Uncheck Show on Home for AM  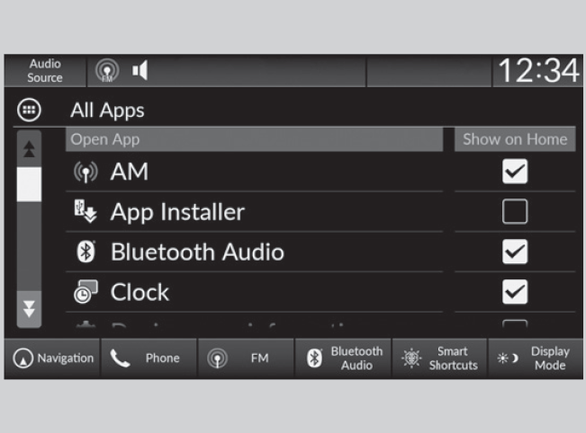coord(514,172)
